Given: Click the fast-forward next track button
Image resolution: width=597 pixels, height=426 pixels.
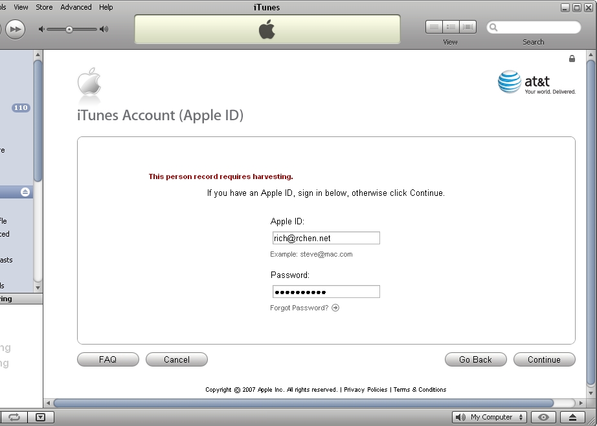Looking at the screenshot, I should coord(15,29).
